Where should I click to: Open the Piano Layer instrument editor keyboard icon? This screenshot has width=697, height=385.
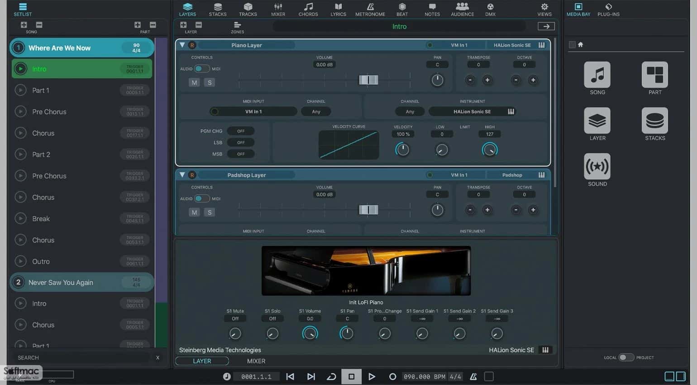(541, 45)
